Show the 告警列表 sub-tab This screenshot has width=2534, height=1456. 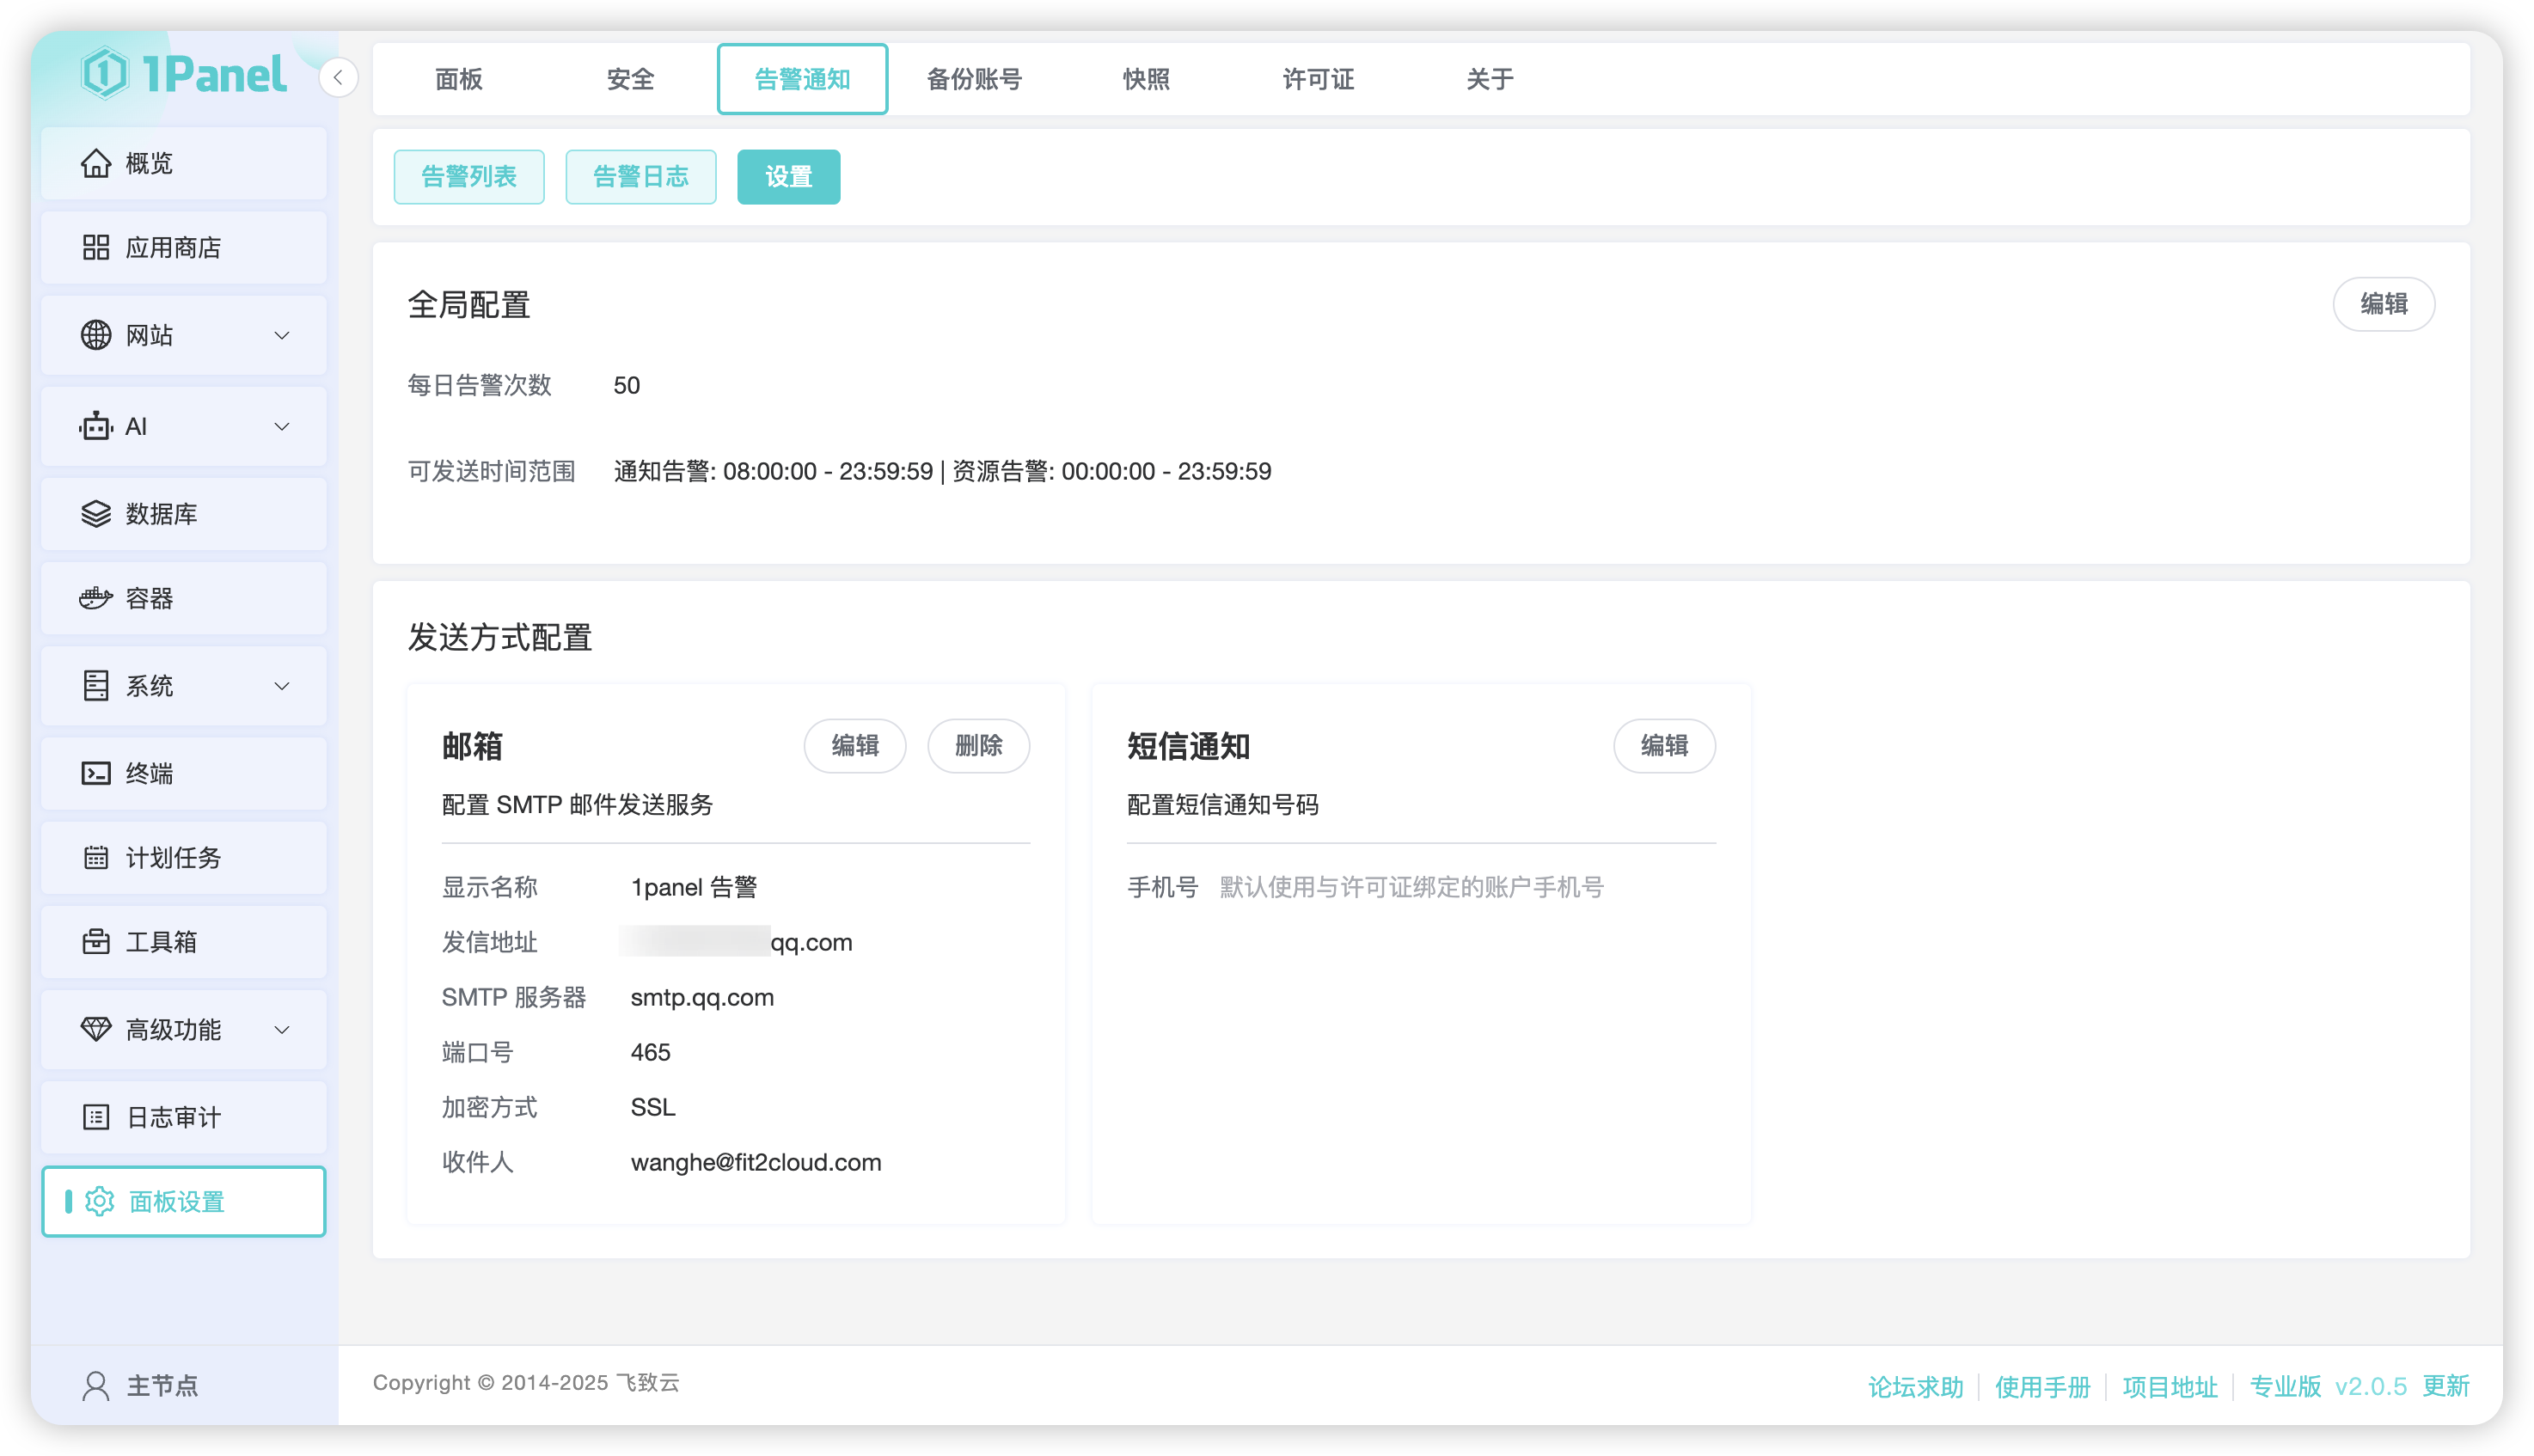coord(469,177)
